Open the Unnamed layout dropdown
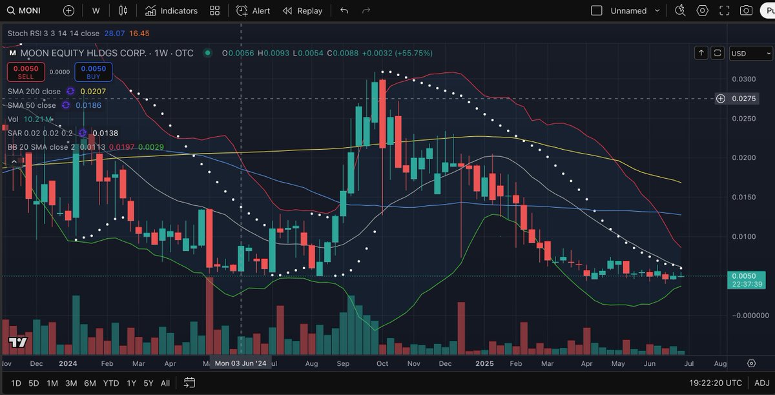 635,10
